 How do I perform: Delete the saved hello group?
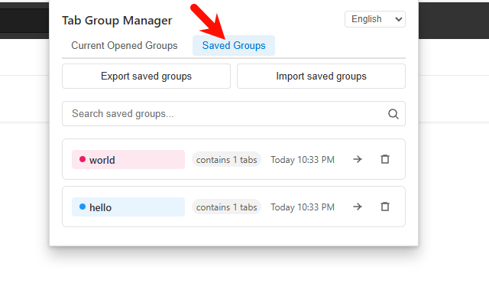tap(385, 207)
